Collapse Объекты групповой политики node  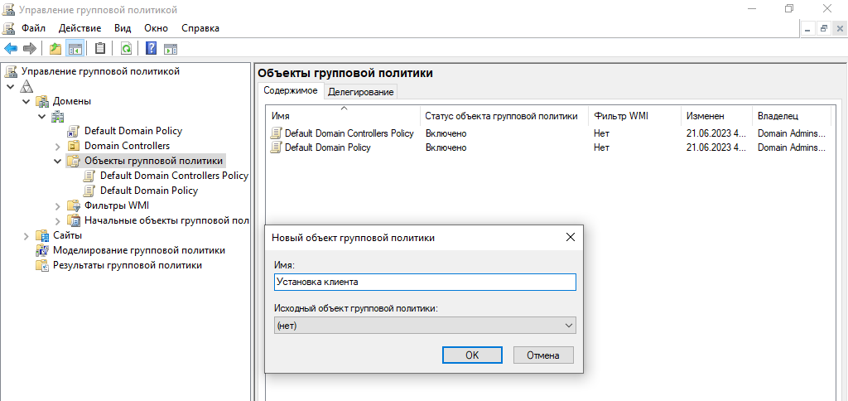click(59, 161)
